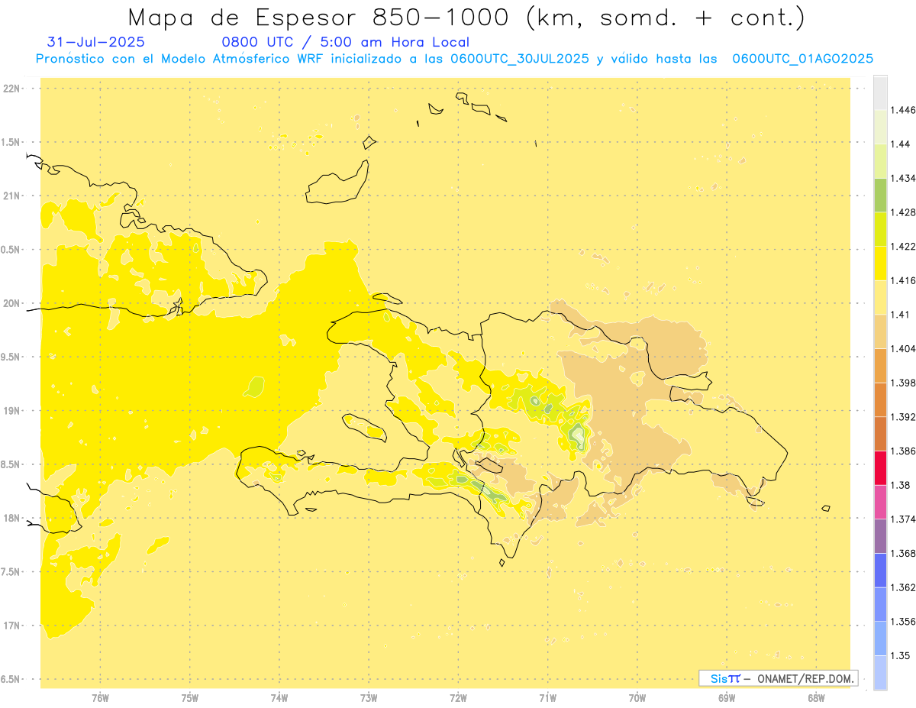Click the '1.5N' latitude label
916x708 pixels.
tap(11, 142)
